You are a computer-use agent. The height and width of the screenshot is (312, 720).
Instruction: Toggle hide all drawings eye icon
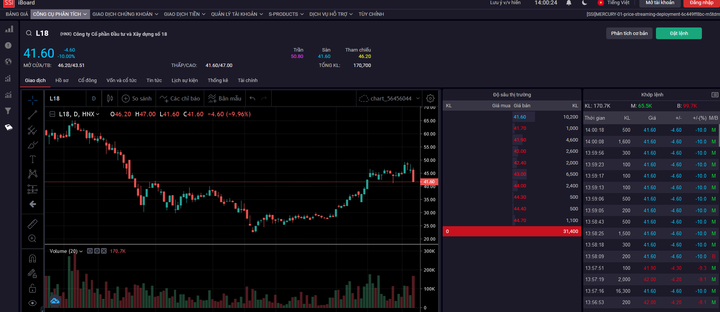tap(33, 303)
